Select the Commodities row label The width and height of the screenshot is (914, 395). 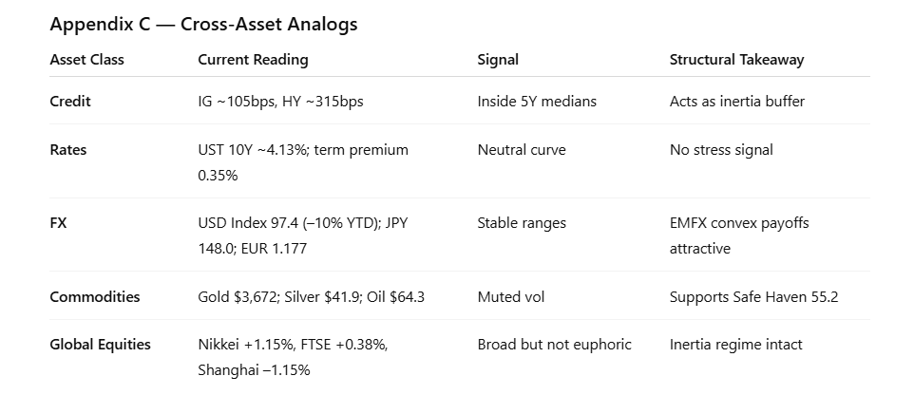click(x=94, y=296)
